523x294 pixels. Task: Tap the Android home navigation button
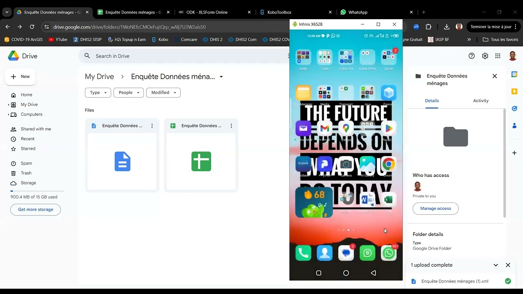346,273
